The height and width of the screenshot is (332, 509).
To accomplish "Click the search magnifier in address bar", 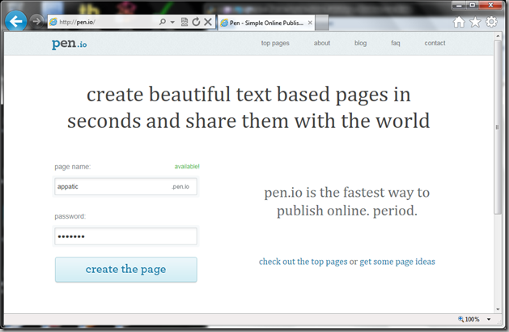I will click(x=163, y=22).
